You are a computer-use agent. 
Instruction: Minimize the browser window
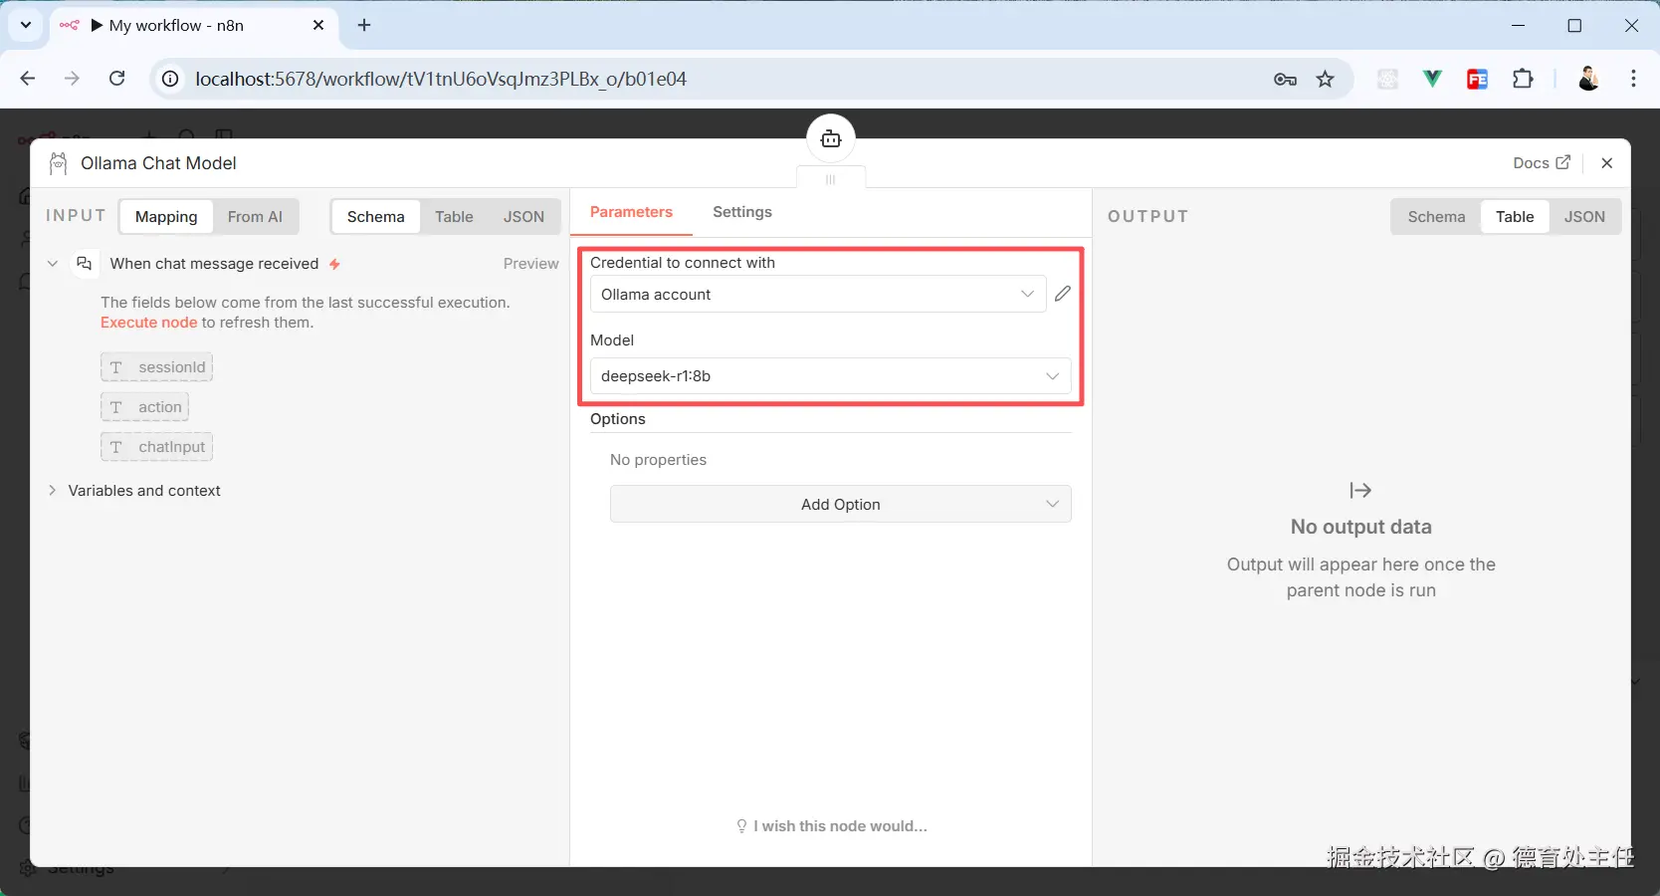[1519, 26]
